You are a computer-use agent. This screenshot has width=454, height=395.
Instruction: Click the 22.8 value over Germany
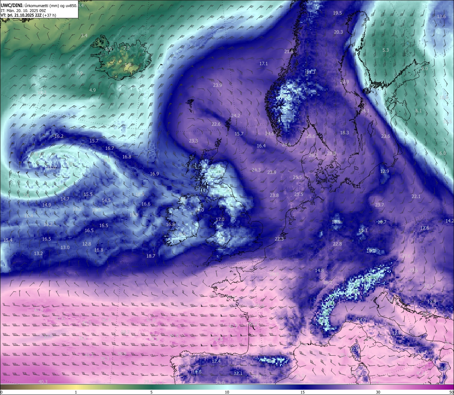[x=337, y=244]
